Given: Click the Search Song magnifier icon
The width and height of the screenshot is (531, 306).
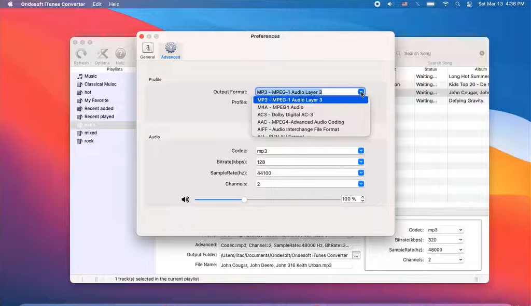Looking at the screenshot, I should [398, 53].
